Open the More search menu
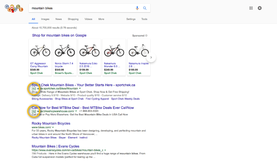277x163 pixels. 101,19
